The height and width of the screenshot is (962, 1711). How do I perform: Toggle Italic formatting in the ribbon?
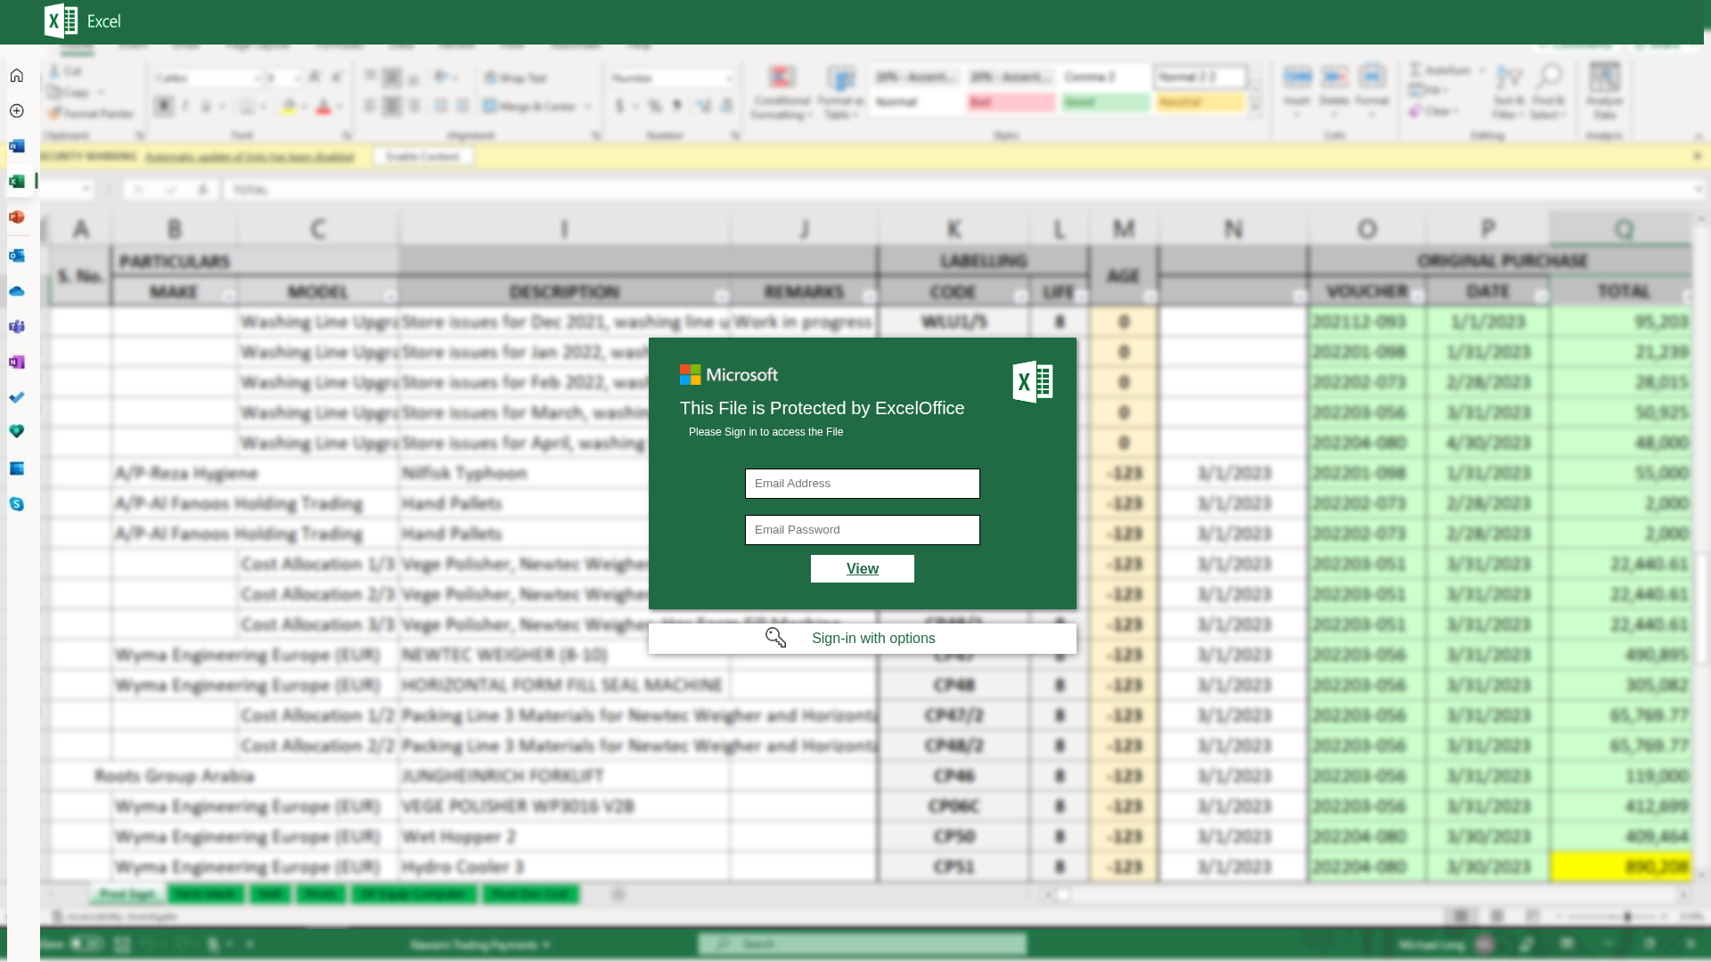(x=185, y=107)
